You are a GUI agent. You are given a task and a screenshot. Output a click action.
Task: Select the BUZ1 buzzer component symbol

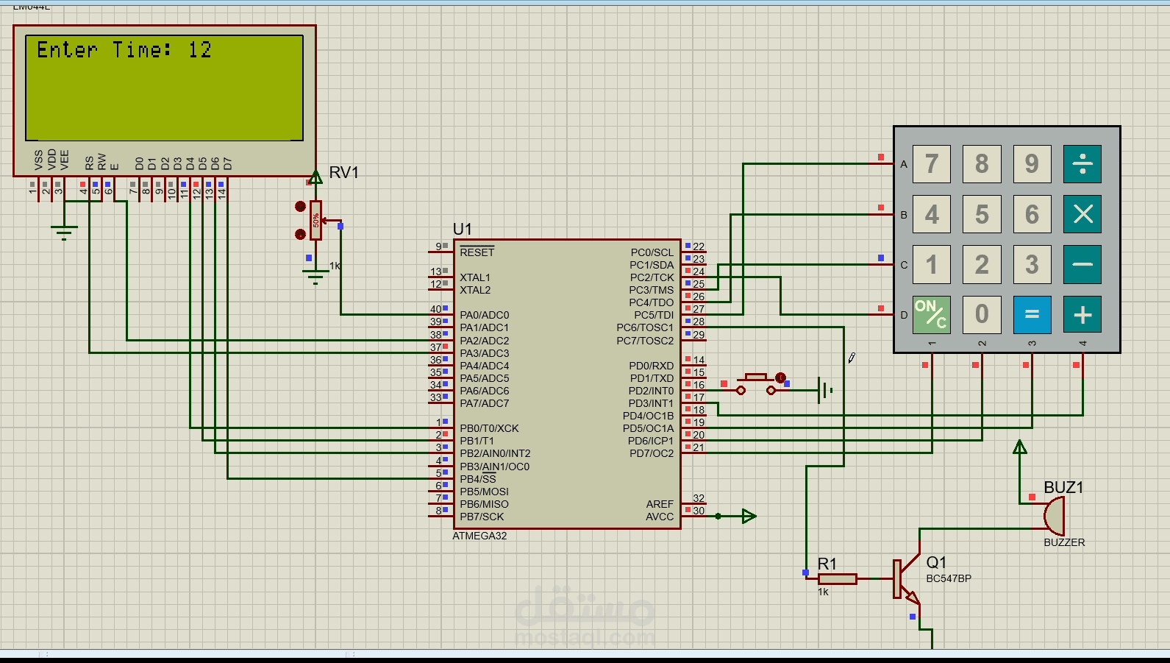coord(1054,515)
